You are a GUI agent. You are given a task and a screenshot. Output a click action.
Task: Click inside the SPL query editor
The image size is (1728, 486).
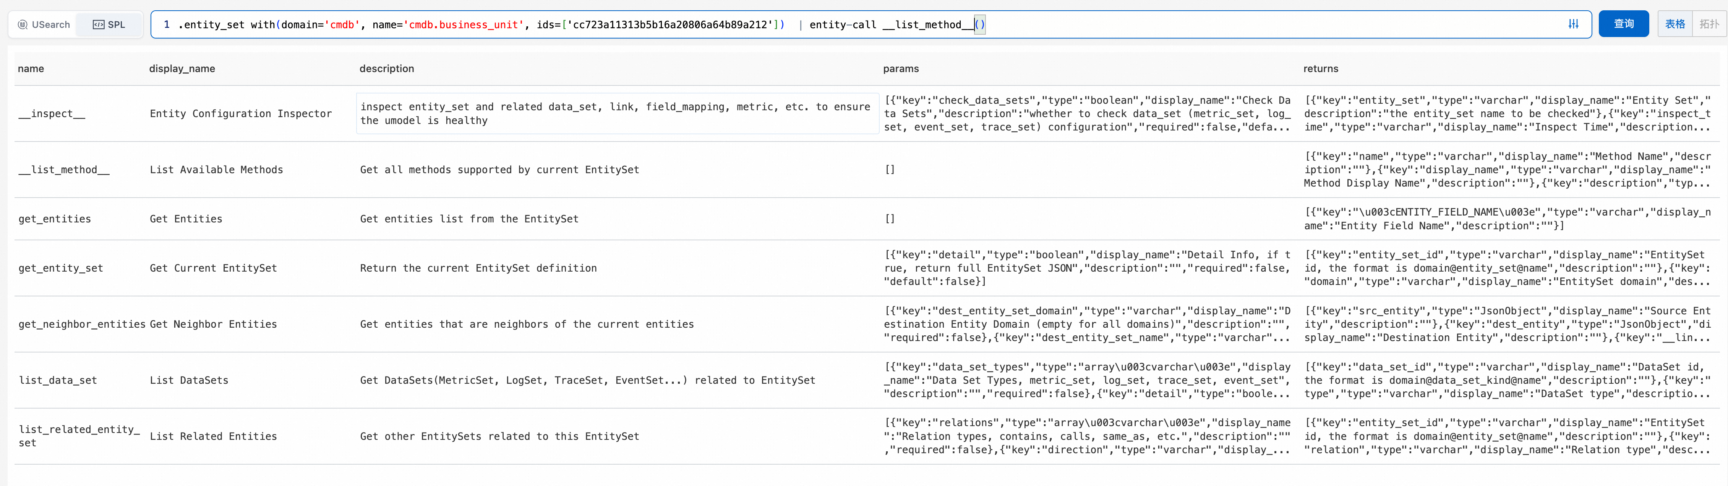click(1208, 25)
